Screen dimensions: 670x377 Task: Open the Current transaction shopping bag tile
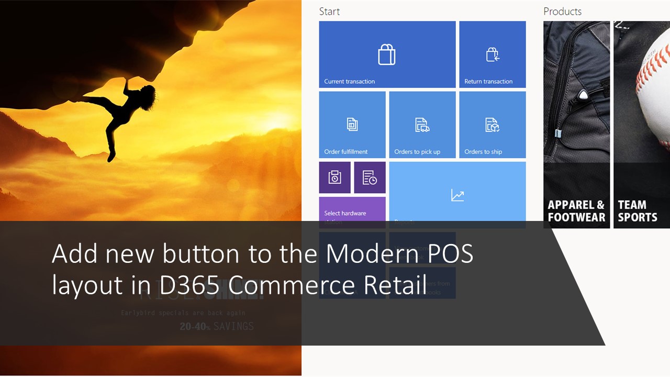pyautogui.click(x=387, y=54)
